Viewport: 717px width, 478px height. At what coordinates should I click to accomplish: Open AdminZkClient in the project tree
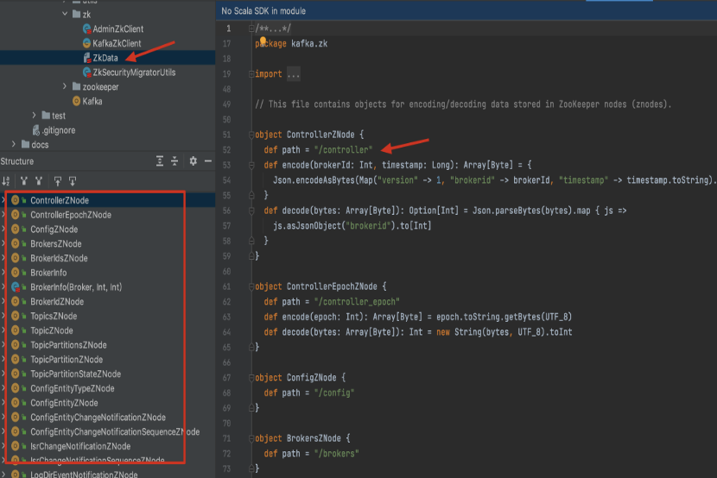(x=117, y=28)
